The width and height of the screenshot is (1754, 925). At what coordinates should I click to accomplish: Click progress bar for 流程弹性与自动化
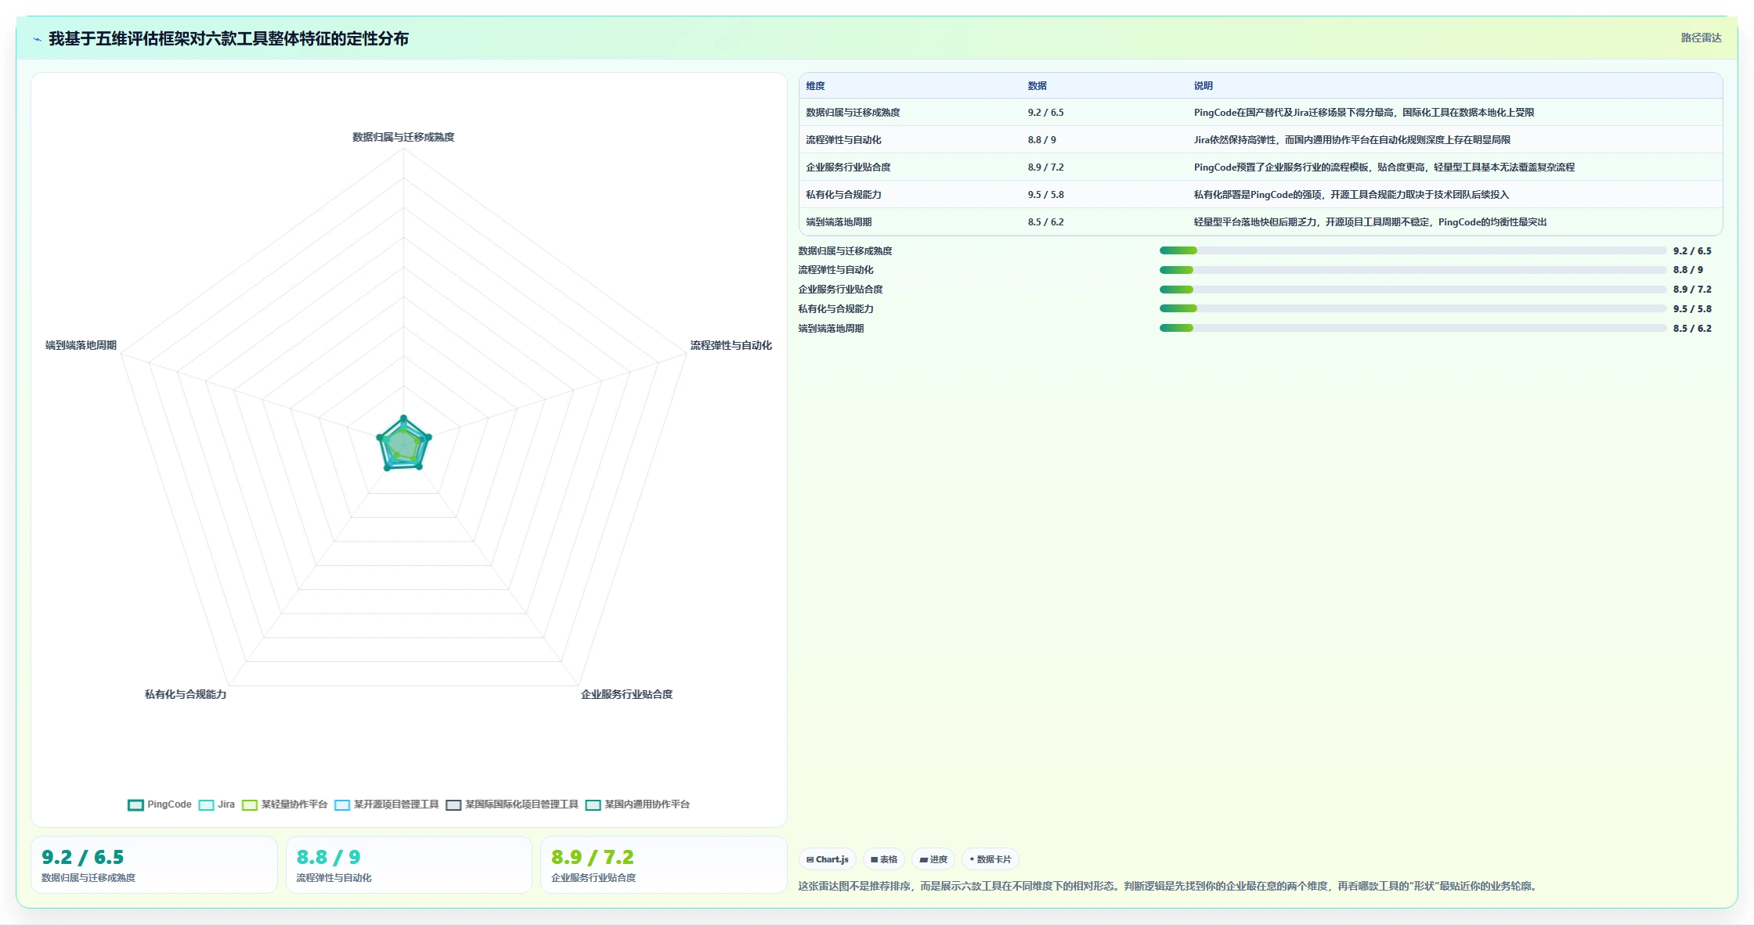(x=1413, y=270)
